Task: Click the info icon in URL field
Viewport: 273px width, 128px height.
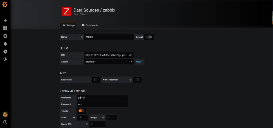Action: coord(130,55)
